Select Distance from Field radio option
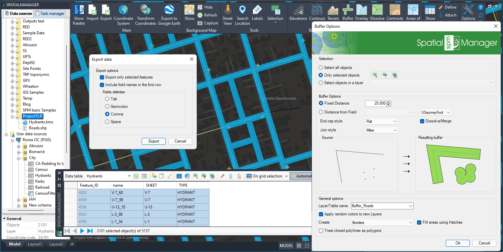 321,112
